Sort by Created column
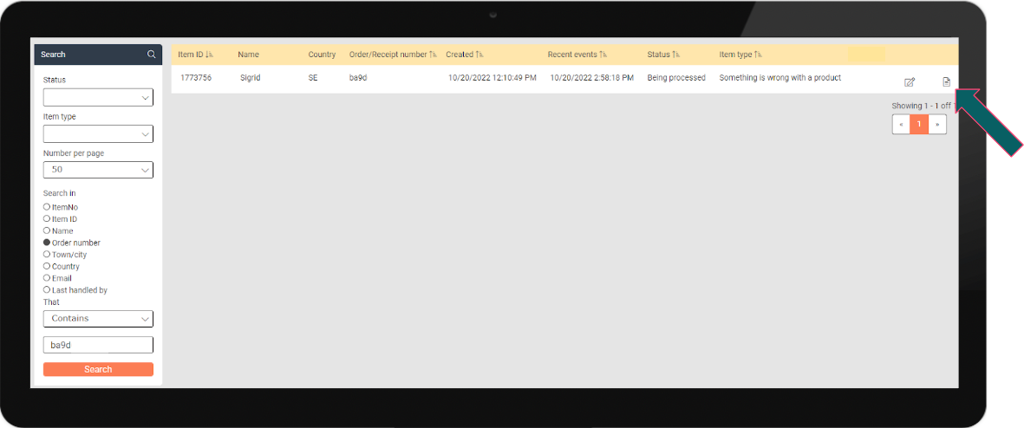 (465, 55)
